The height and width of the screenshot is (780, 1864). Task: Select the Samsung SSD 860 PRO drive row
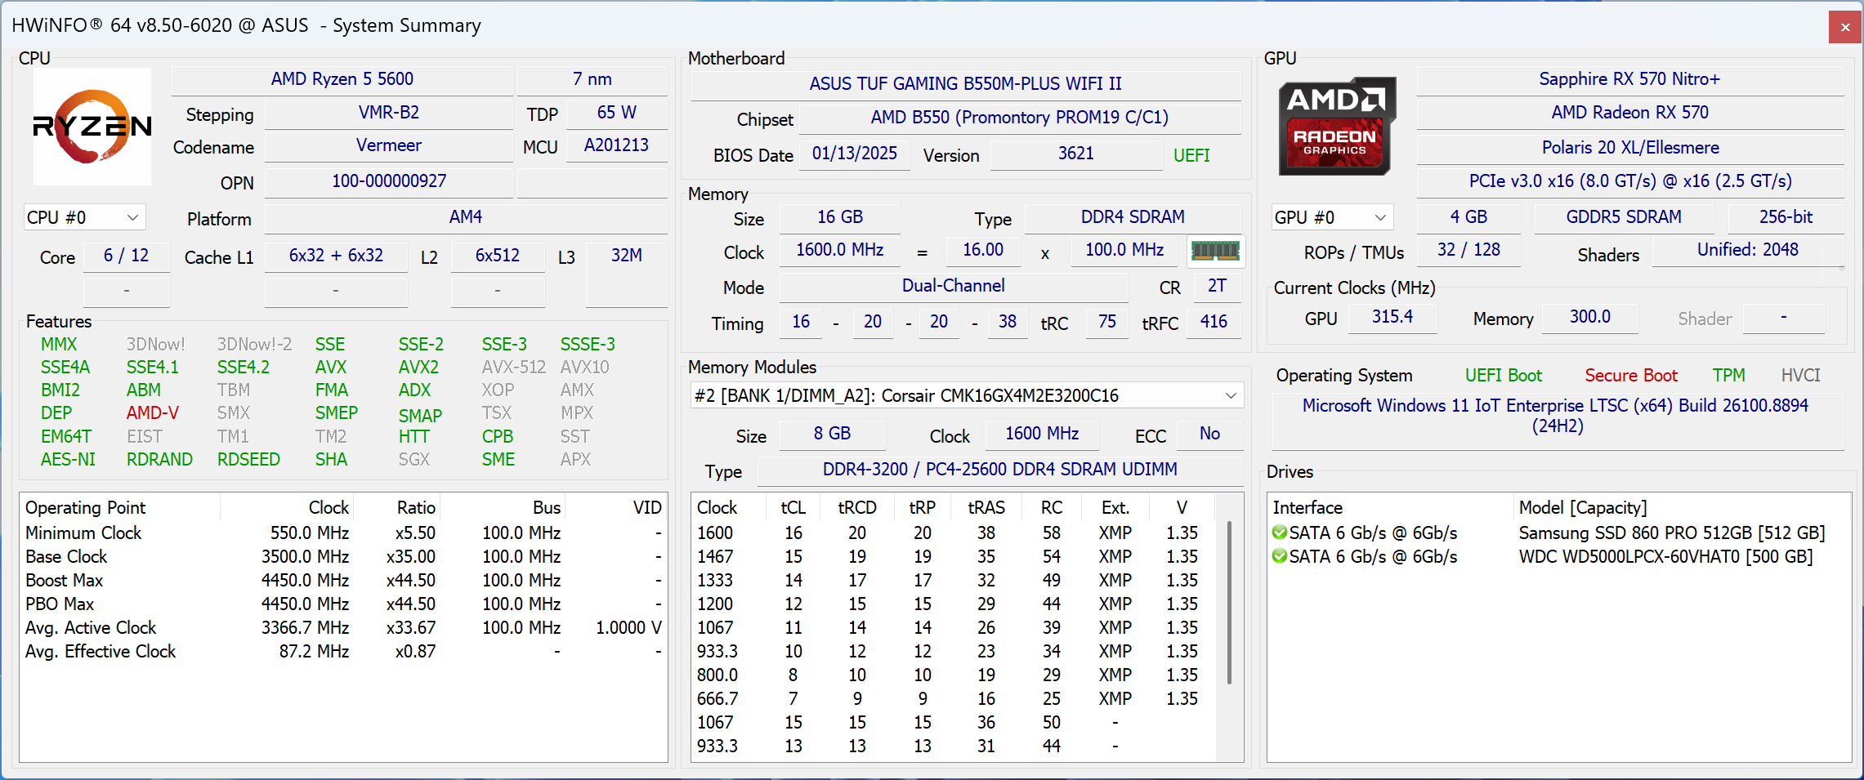[1558, 533]
